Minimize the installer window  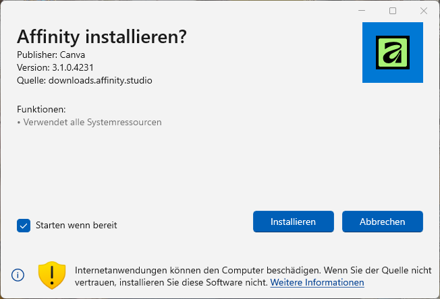[x=362, y=11]
